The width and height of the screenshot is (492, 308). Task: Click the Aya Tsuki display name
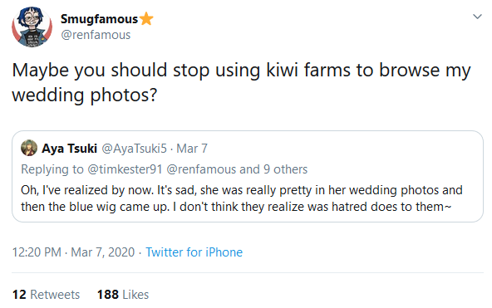[x=69, y=149]
